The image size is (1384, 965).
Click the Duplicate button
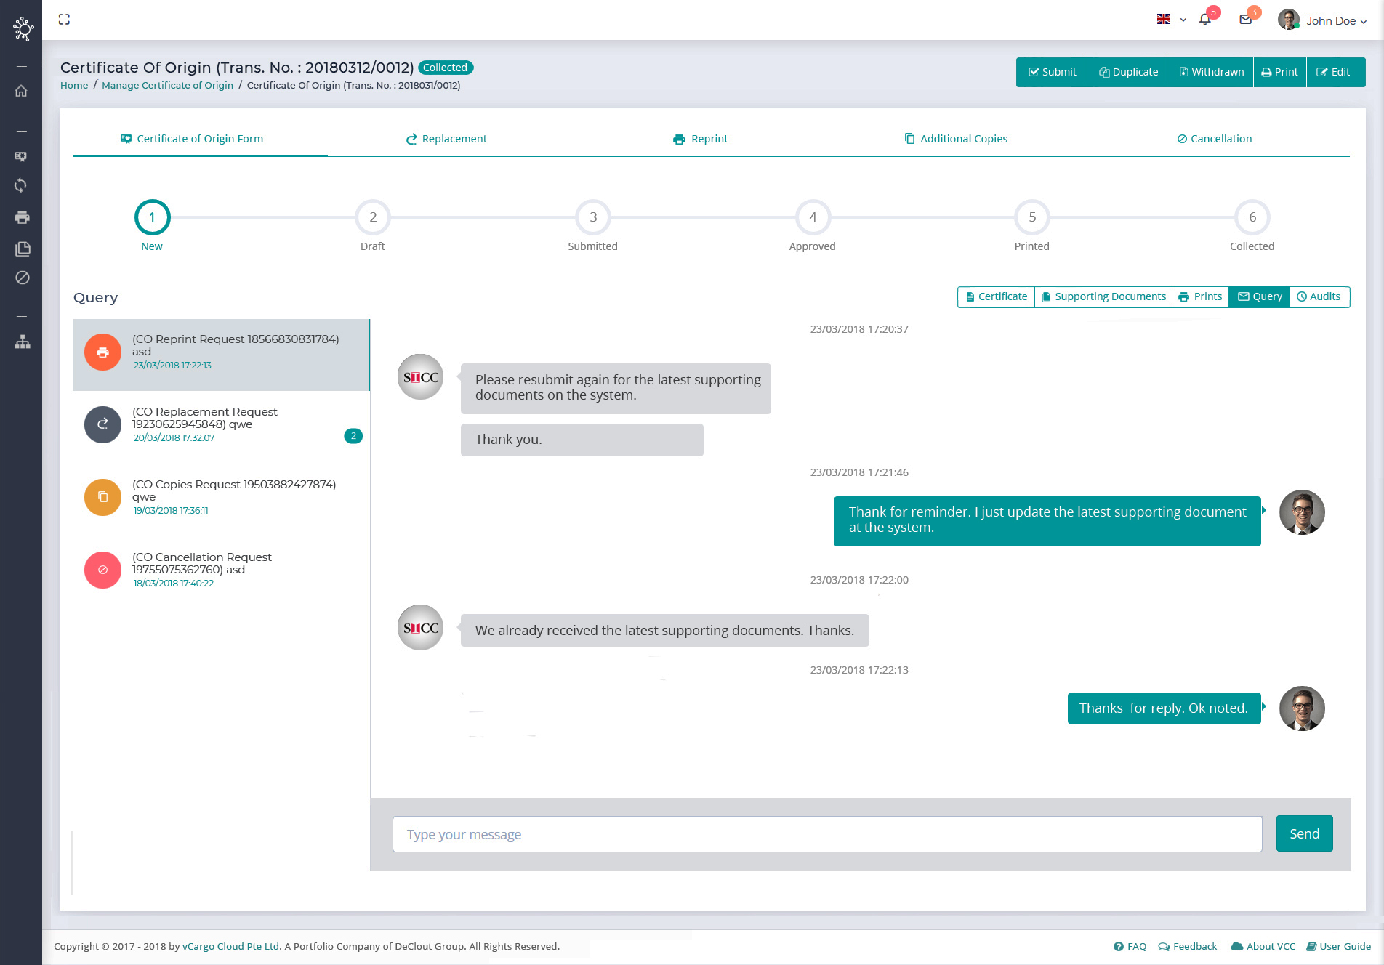[1127, 72]
